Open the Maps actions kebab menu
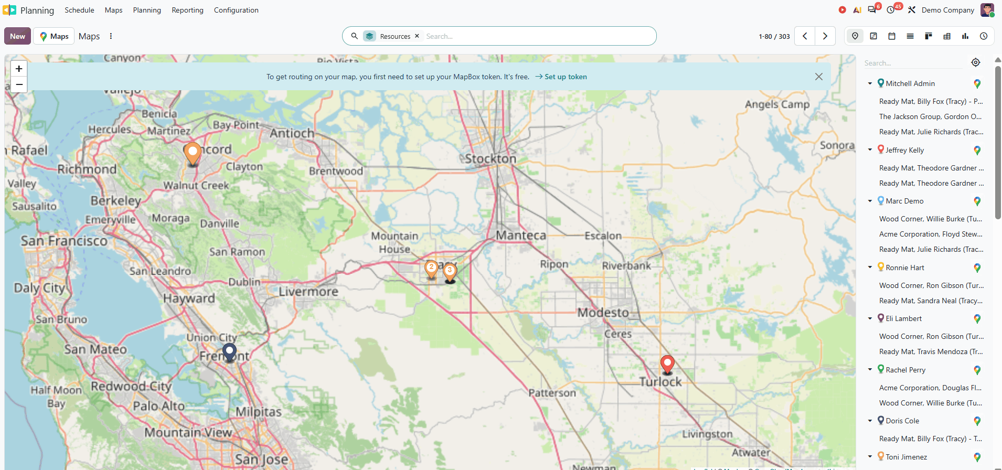 [111, 36]
